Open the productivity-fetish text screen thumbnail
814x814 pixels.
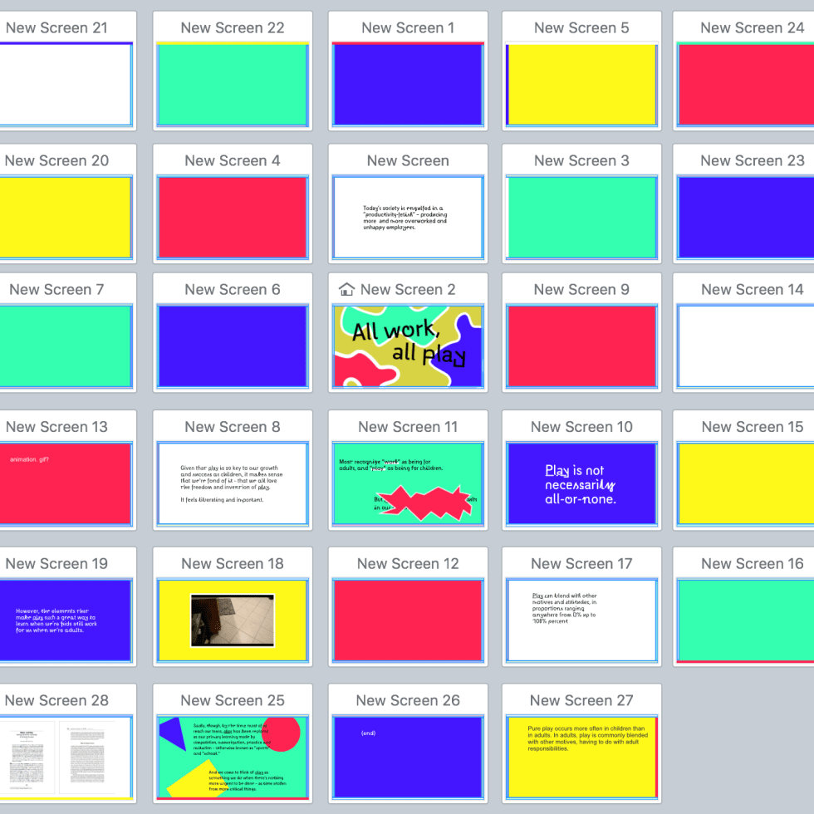pos(407,217)
